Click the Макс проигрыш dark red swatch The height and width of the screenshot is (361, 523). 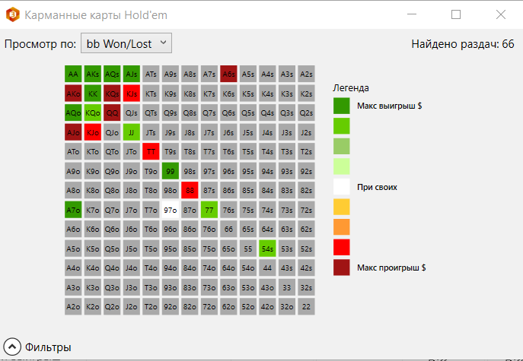click(x=342, y=268)
